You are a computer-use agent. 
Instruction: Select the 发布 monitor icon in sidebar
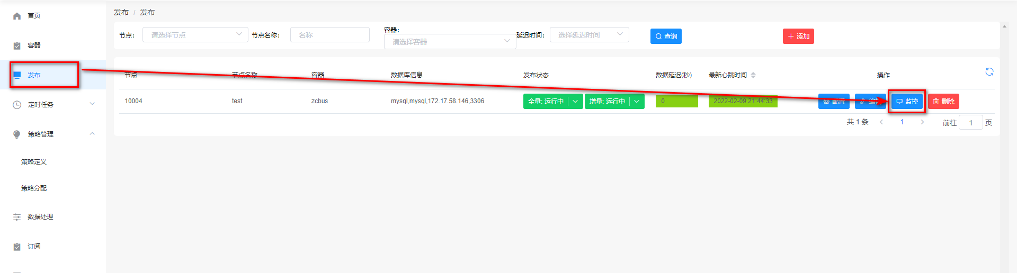[x=17, y=75]
